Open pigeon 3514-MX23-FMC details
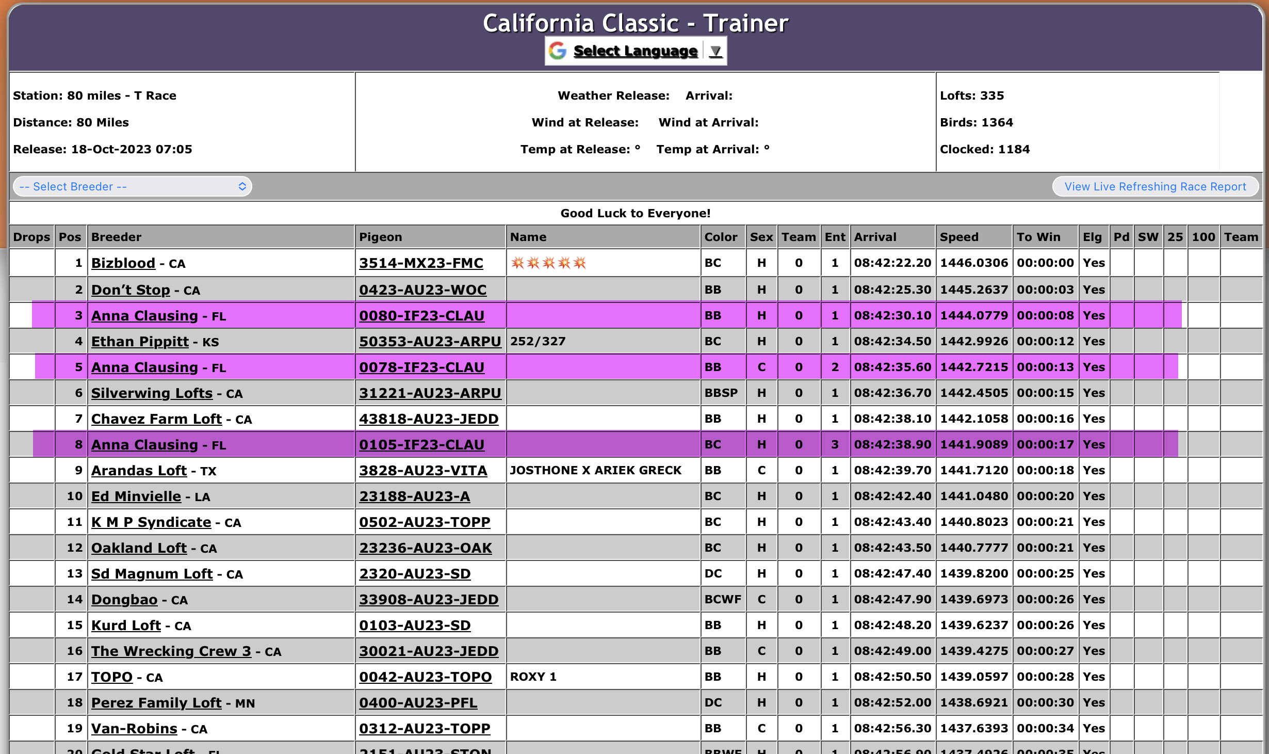 [x=421, y=263]
